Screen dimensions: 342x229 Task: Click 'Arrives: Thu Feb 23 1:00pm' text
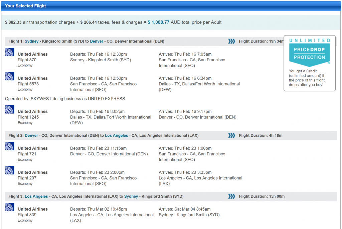click(185, 148)
